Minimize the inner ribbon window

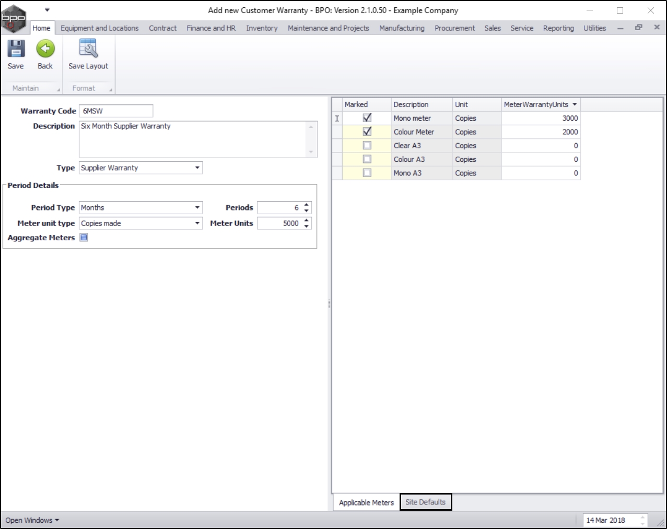click(x=620, y=28)
